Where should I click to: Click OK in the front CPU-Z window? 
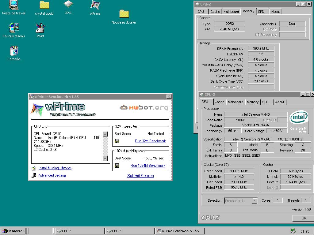pyautogui.click(x=304, y=218)
